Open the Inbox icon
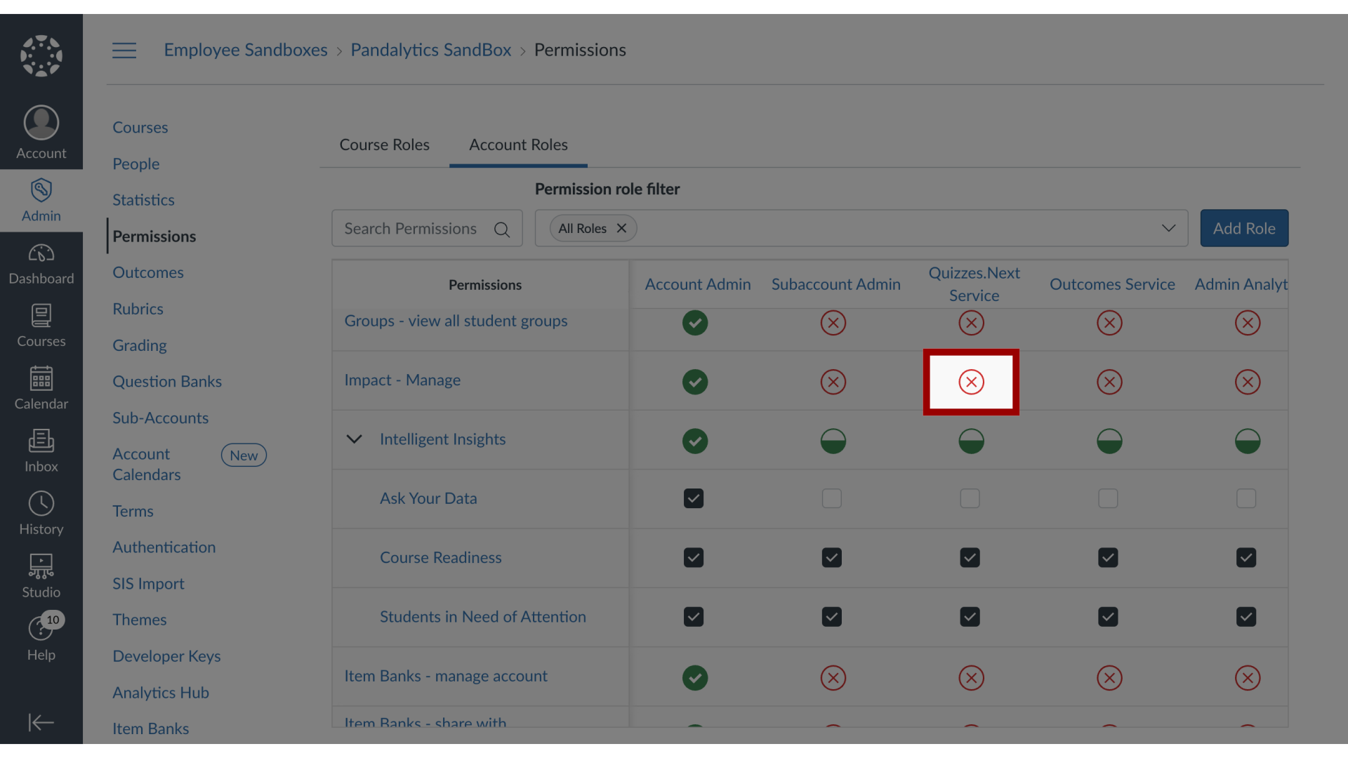The image size is (1348, 758). (41, 441)
